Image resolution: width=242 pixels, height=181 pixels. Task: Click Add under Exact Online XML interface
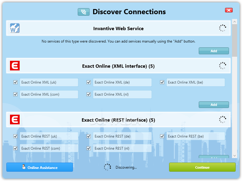pyautogui.click(x=214, y=105)
